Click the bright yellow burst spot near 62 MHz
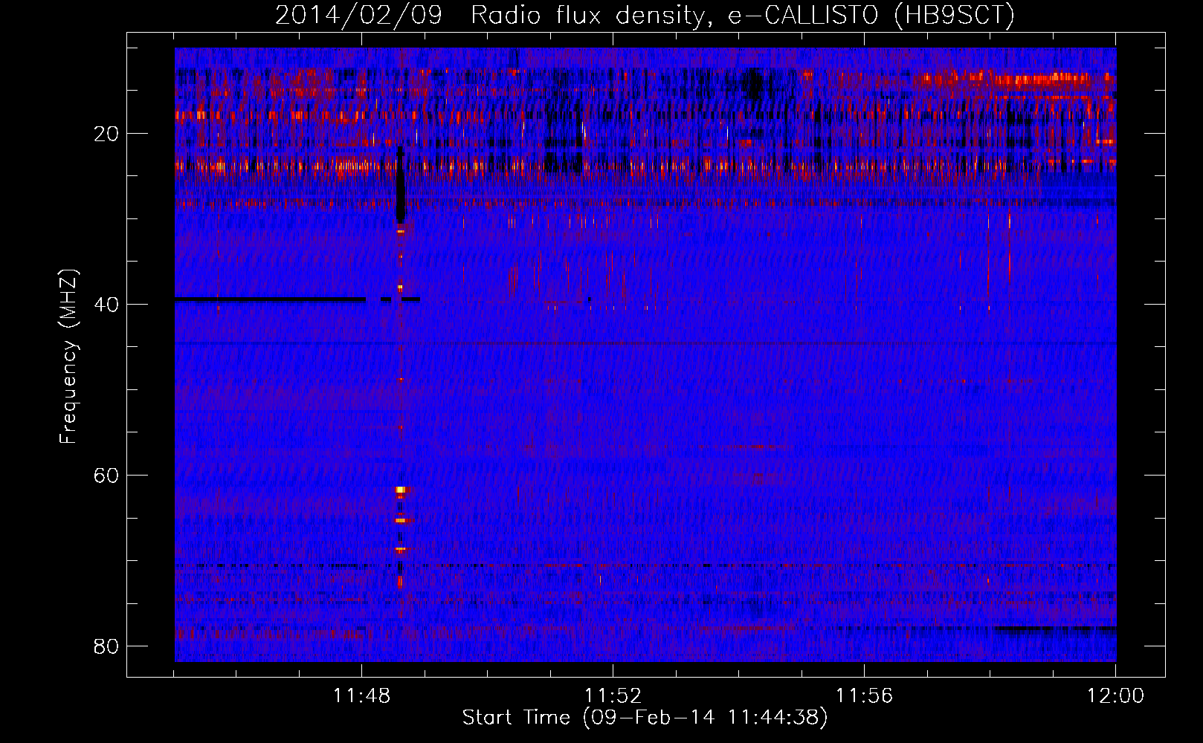The height and width of the screenshot is (743, 1203). [401, 490]
